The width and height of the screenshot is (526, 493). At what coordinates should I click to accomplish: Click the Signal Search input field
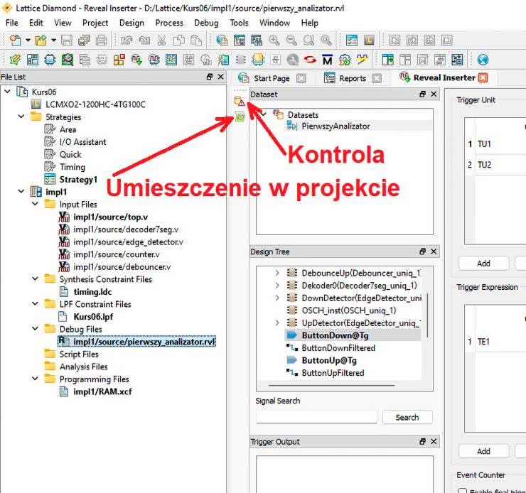pos(316,417)
